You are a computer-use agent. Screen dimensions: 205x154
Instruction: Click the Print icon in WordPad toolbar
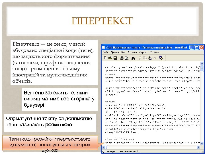tap(122, 58)
